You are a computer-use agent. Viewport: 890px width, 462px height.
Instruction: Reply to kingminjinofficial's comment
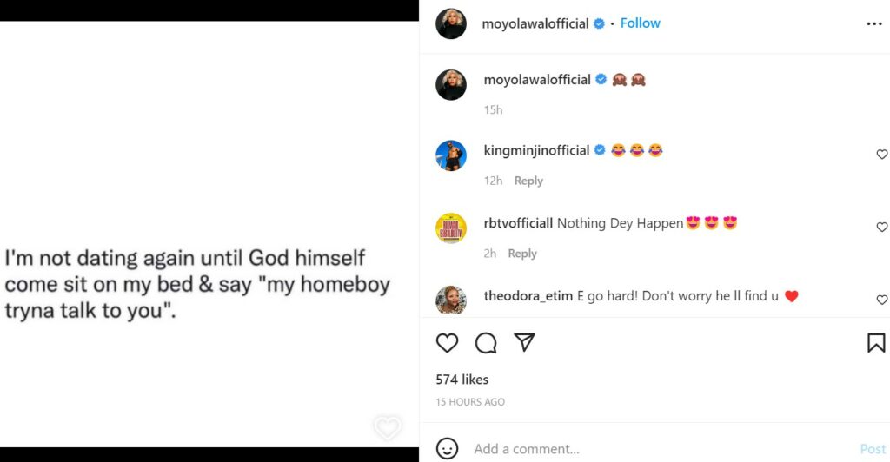coord(528,181)
